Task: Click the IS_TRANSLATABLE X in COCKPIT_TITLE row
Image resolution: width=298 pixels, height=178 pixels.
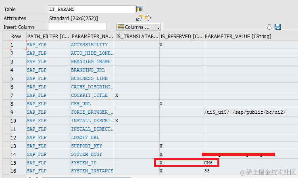Action: [117, 95]
